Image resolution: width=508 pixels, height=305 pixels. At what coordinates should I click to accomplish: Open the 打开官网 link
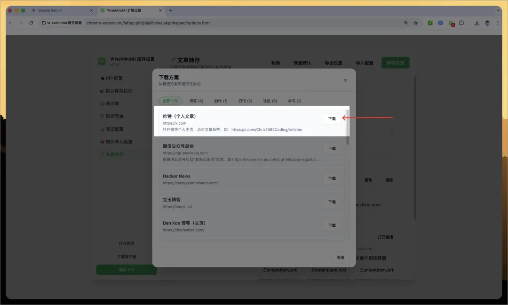[x=127, y=243]
